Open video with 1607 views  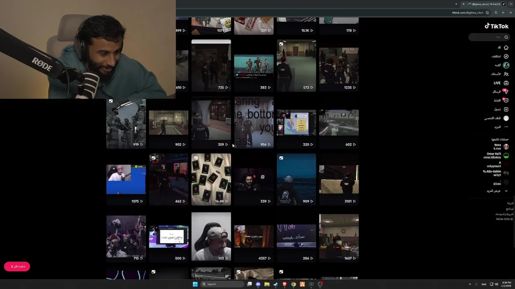pyautogui.click(x=339, y=236)
